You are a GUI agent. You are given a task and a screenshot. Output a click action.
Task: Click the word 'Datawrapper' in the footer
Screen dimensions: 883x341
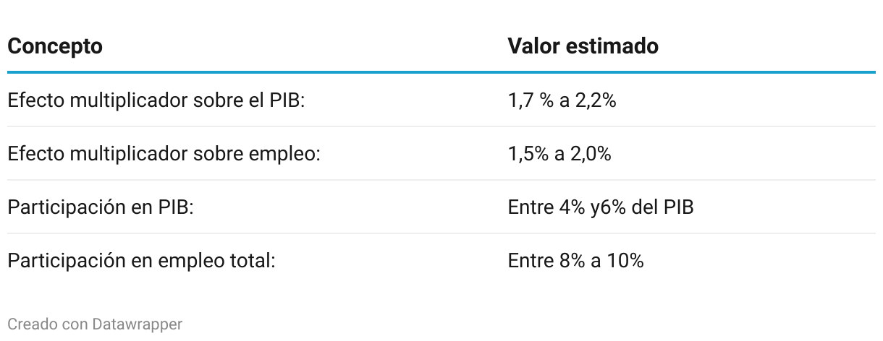pos(138,324)
